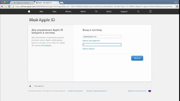Image resolution: width=180 pixels, height=101 pixels.
Task: Click the 'его создать' link
Action: click(46, 45)
